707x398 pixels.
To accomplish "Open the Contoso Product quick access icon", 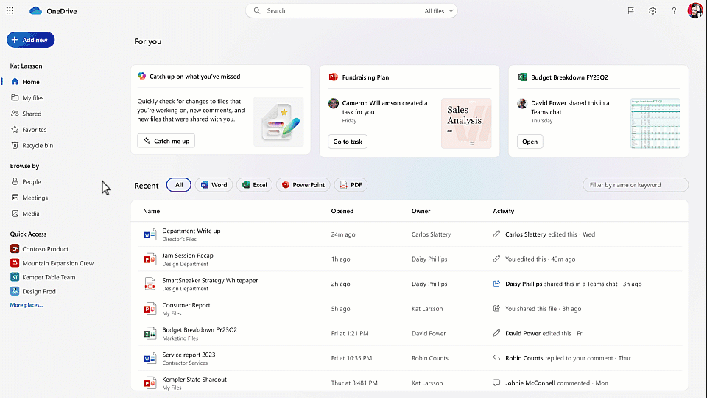I will (15, 248).
